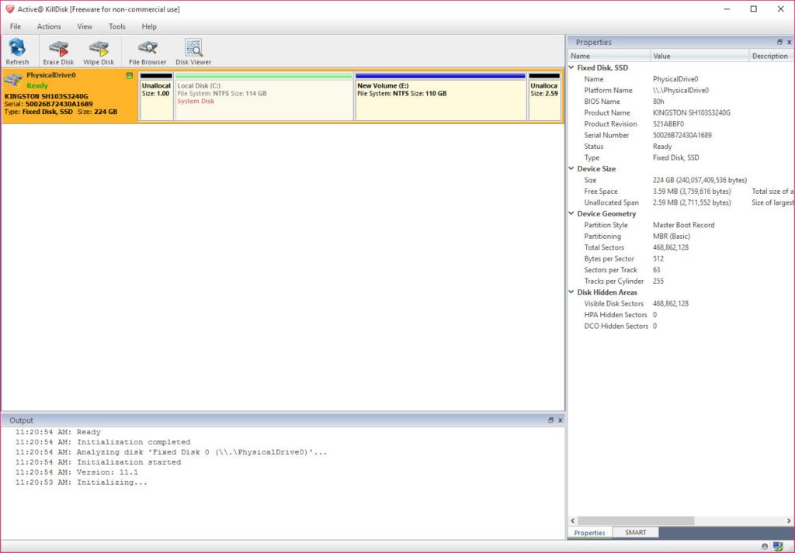The image size is (795, 553).
Task: Collapse the Device Geometry section
Action: [571, 214]
